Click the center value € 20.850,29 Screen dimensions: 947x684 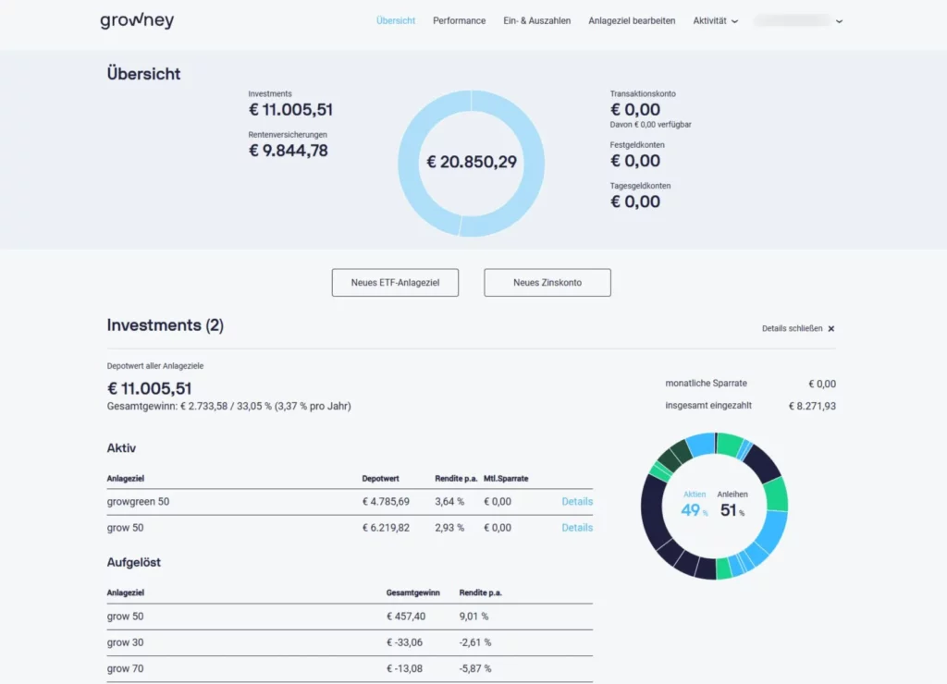[472, 162]
